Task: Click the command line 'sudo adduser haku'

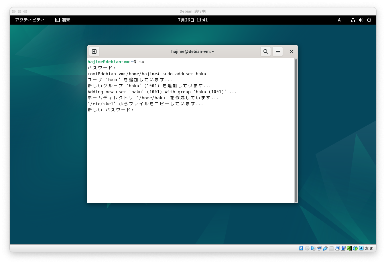Action: point(184,74)
